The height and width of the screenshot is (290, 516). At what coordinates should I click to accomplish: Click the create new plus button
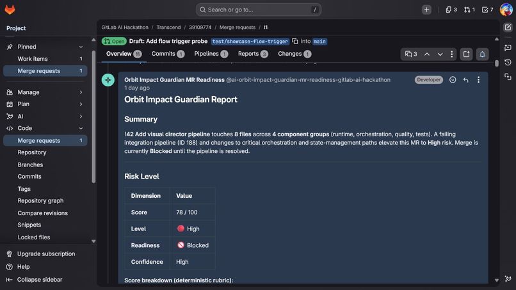(426, 10)
